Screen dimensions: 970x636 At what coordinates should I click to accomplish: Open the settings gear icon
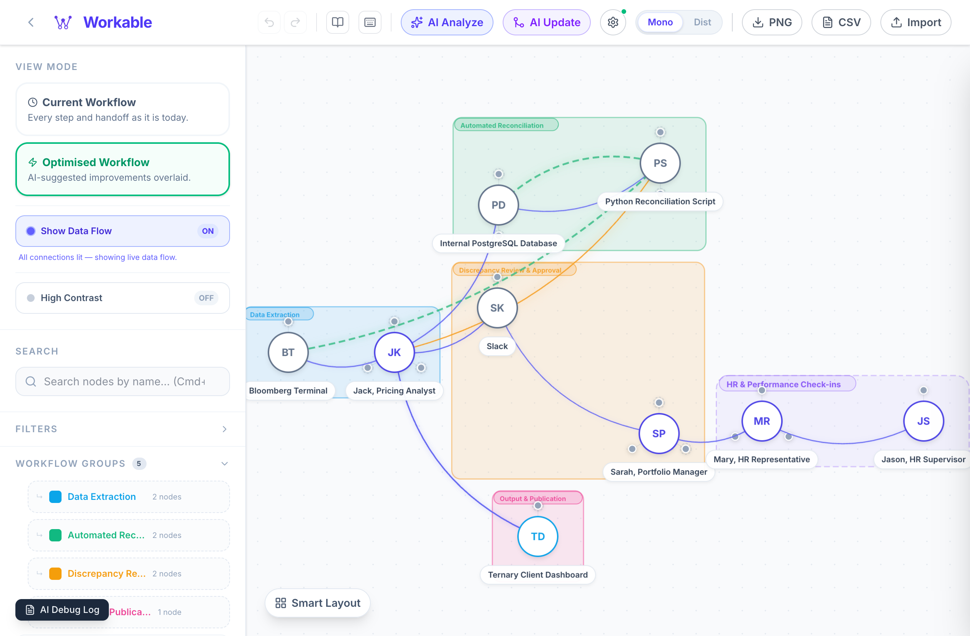point(613,22)
